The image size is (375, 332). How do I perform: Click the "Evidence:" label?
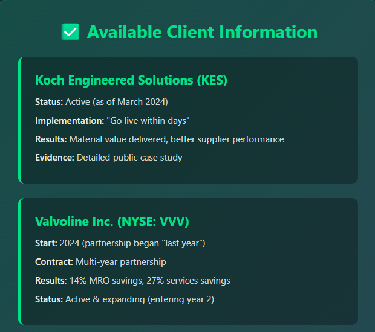tap(54, 159)
